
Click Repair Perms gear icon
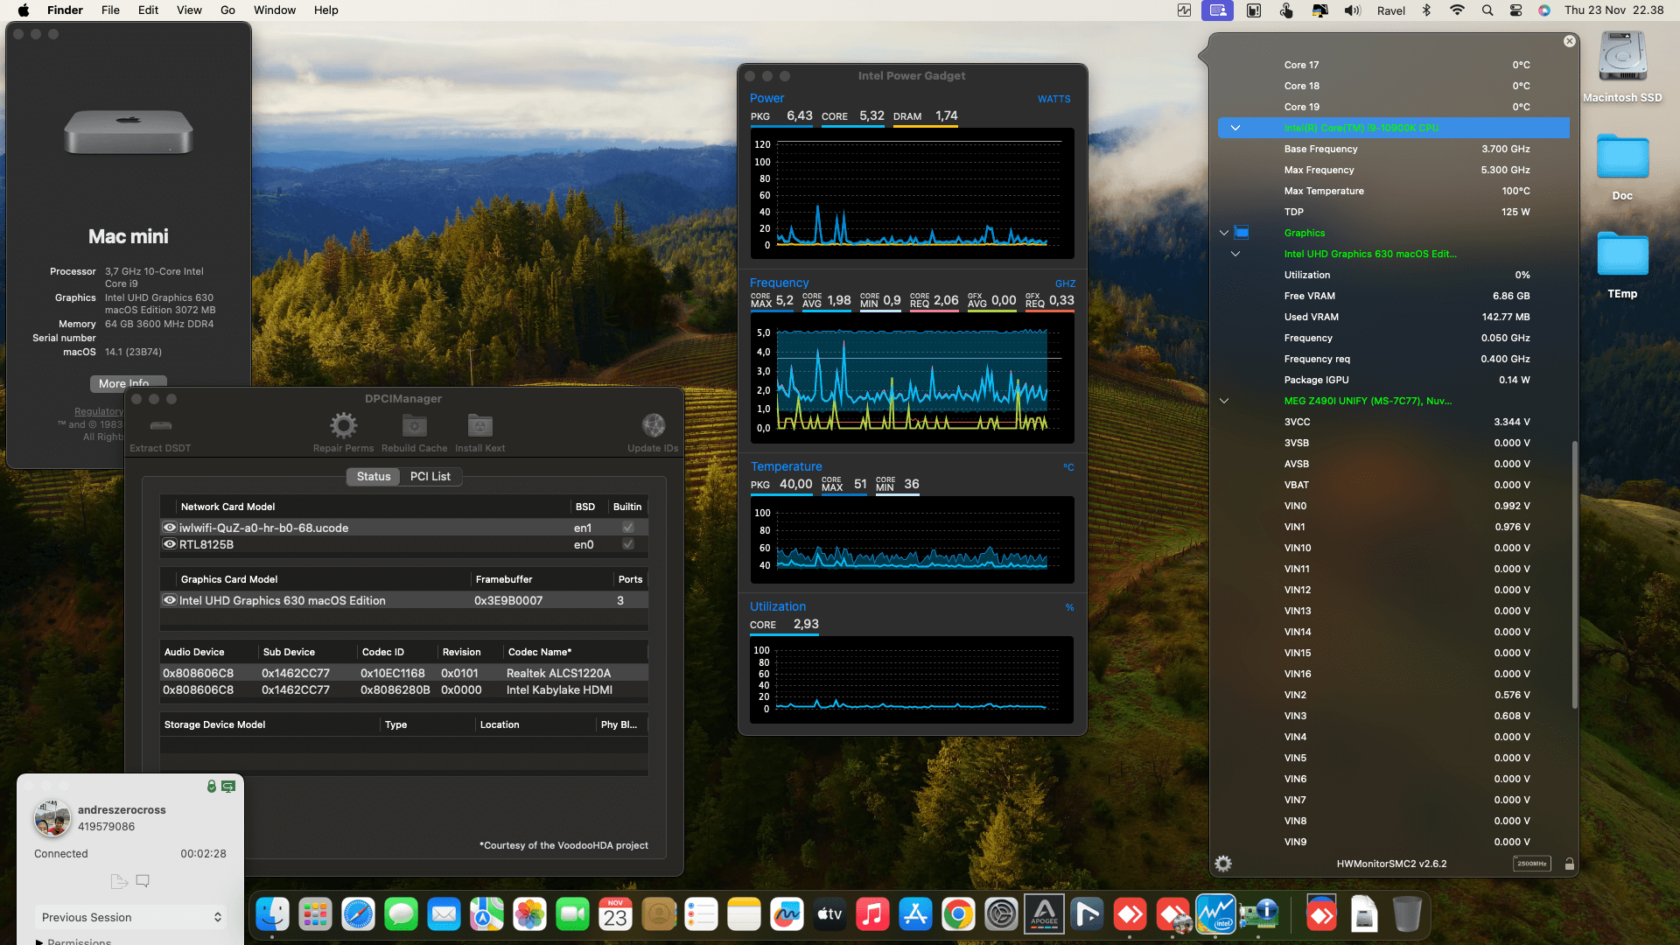343,426
